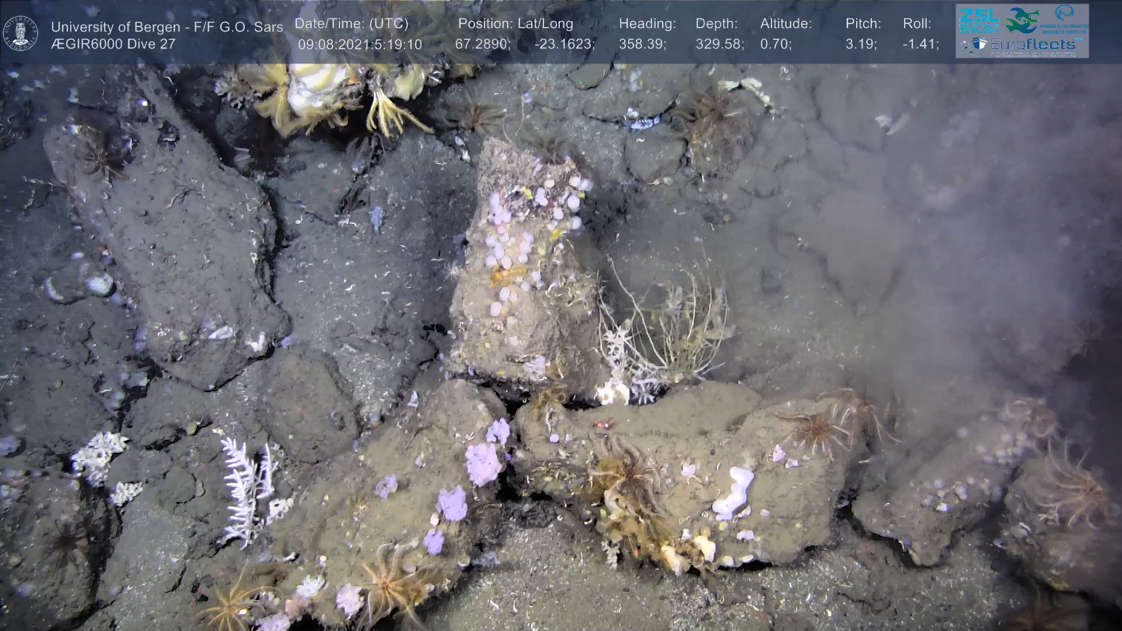1122x631 pixels.
Task: Click the Date/Time (UTC) label
Action: click(351, 24)
